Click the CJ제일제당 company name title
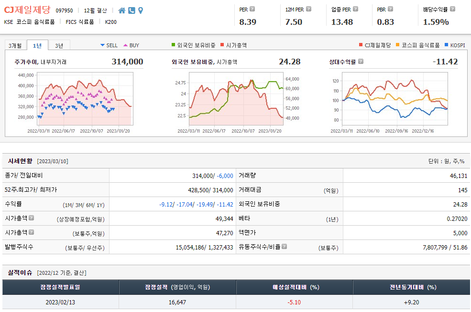 (27, 10)
